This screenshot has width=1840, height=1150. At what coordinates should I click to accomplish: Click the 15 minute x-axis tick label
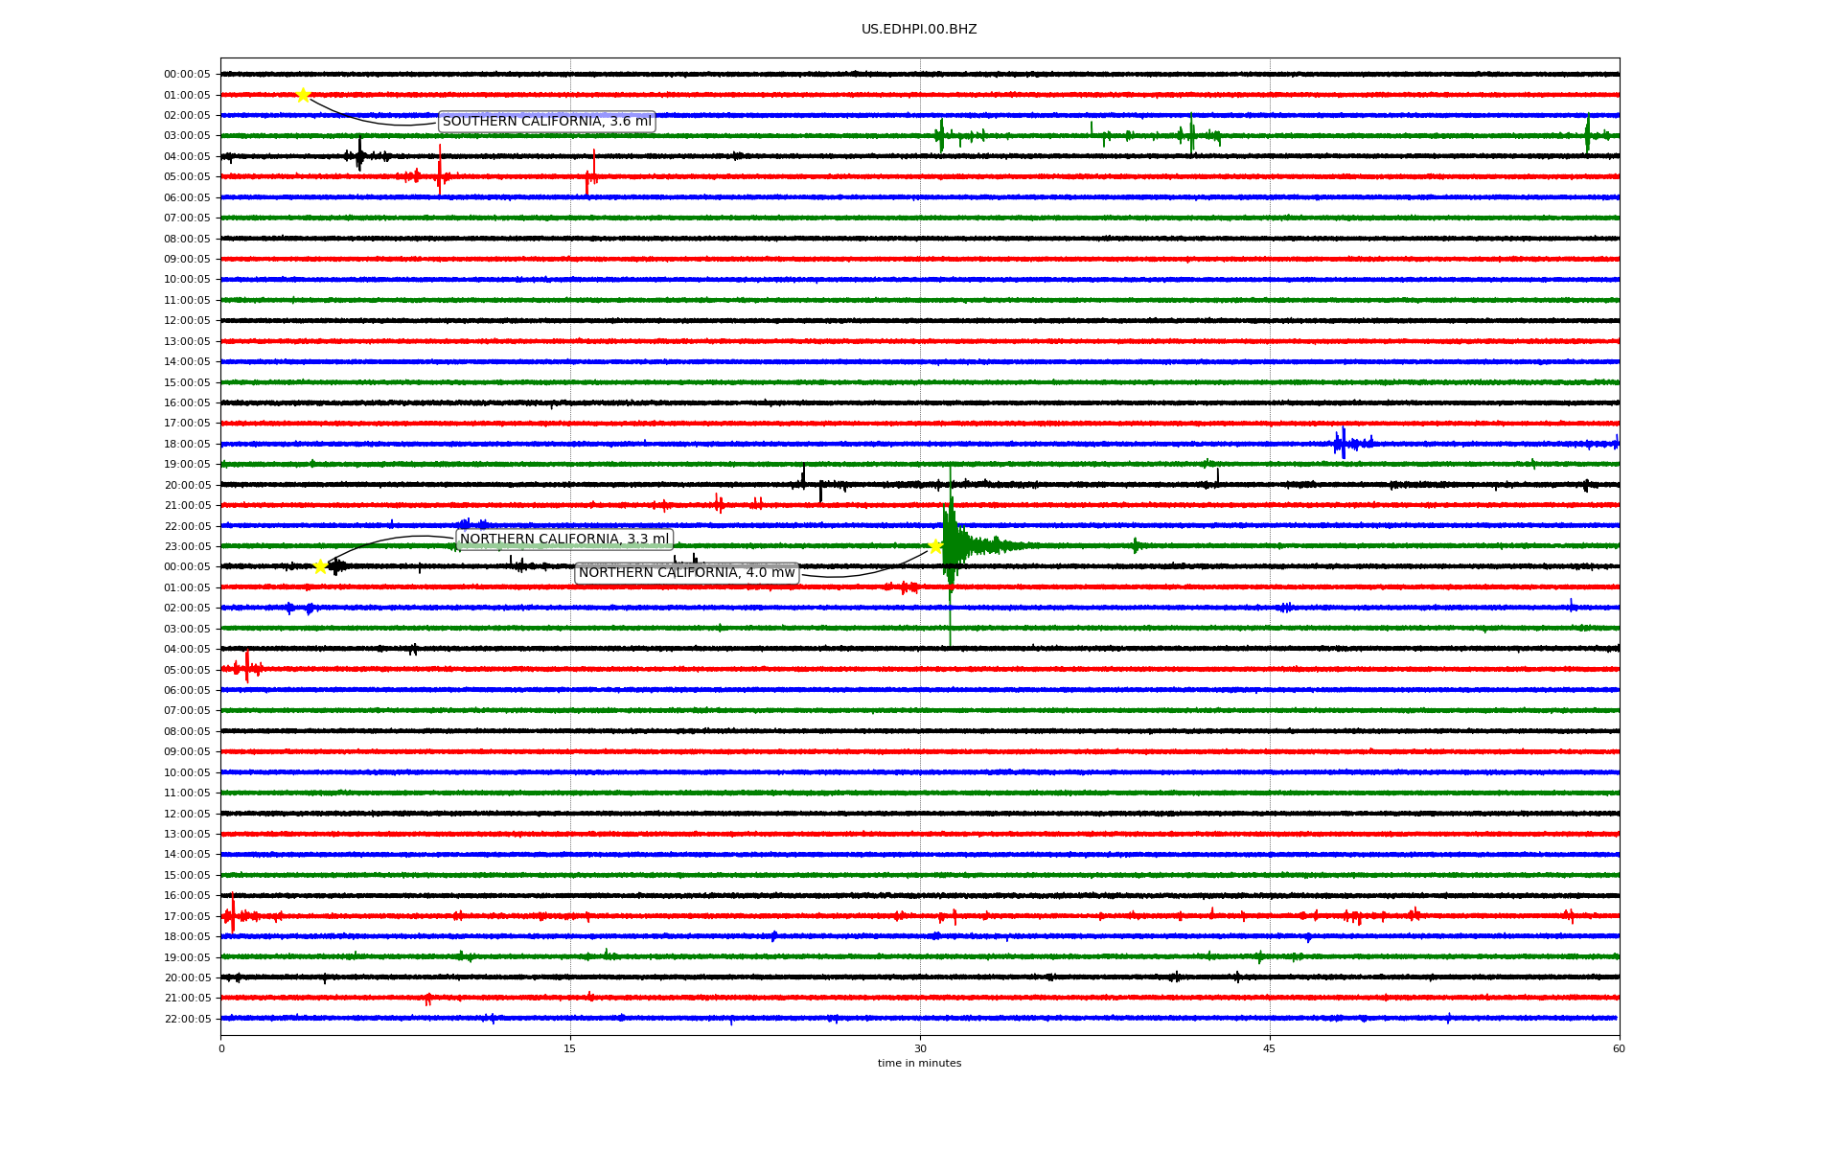pos(570,1048)
